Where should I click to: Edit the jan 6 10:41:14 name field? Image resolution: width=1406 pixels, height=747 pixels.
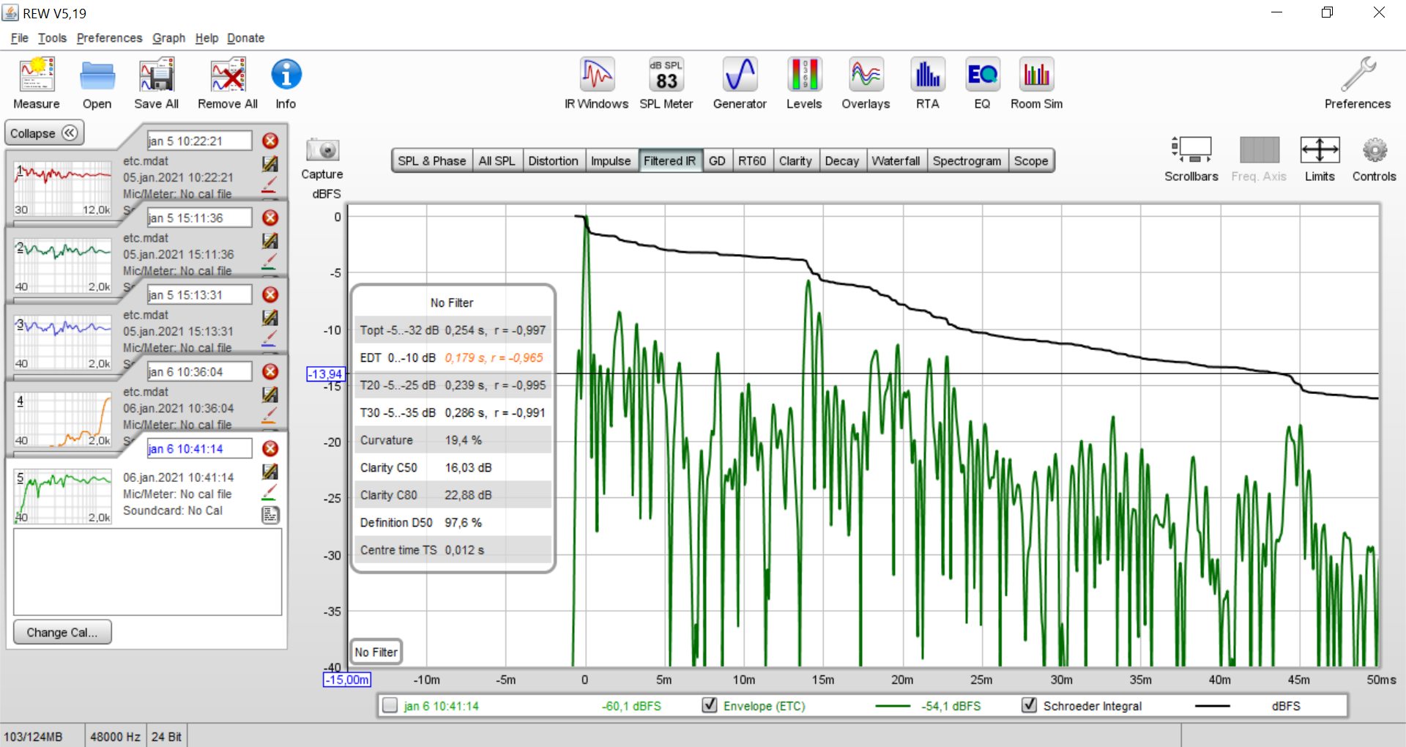pos(199,448)
